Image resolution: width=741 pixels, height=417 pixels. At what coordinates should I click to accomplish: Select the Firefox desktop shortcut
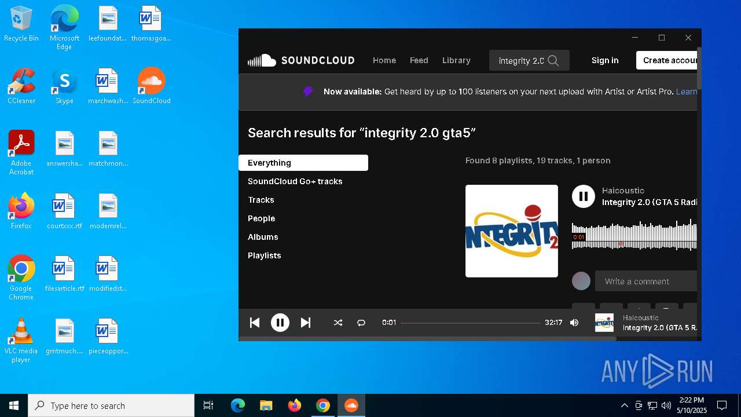click(x=21, y=211)
